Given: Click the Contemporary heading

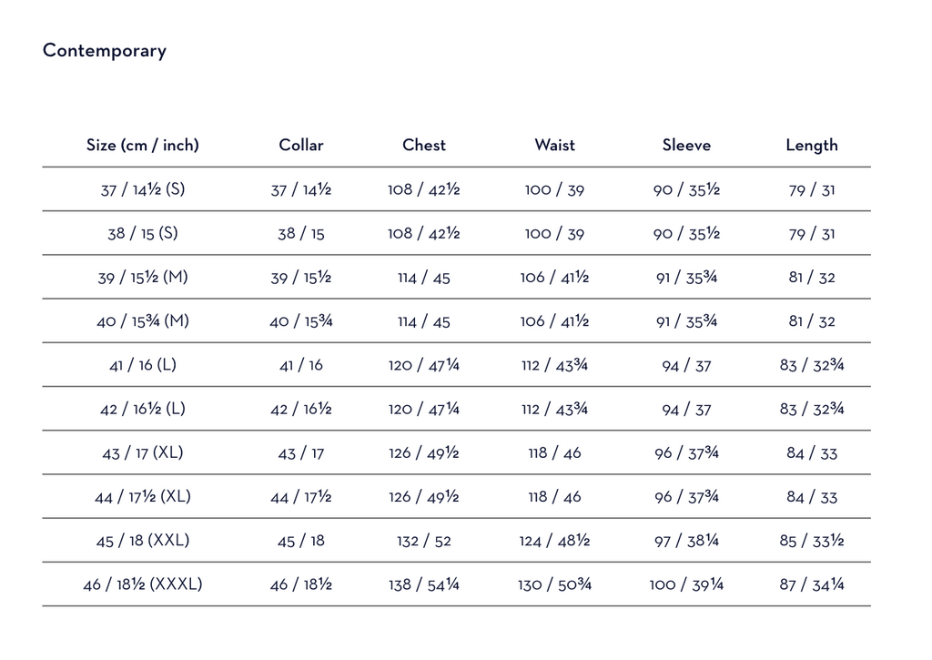Looking at the screenshot, I should click(105, 51).
